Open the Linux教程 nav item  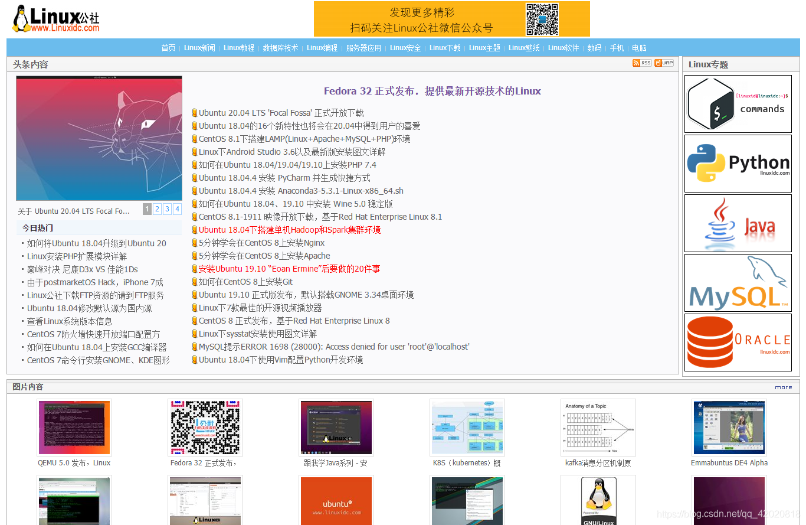pyautogui.click(x=239, y=48)
